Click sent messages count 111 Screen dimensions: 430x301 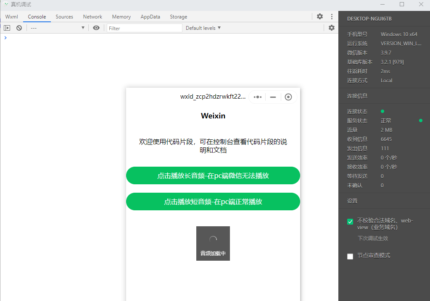(385, 149)
